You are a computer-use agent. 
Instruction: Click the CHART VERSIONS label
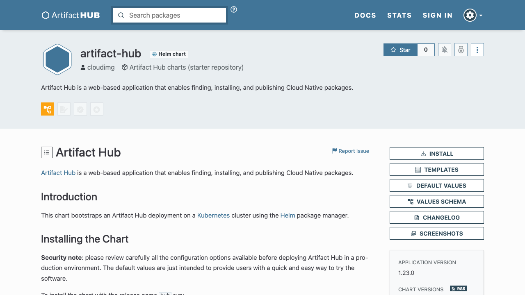click(421, 289)
